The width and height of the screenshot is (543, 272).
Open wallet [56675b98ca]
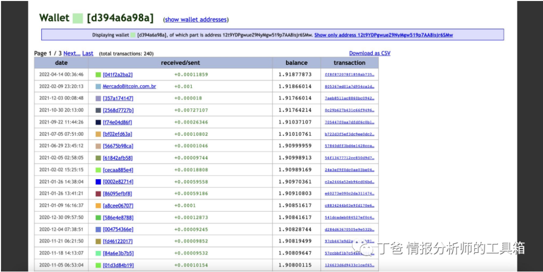pyautogui.click(x=118, y=146)
